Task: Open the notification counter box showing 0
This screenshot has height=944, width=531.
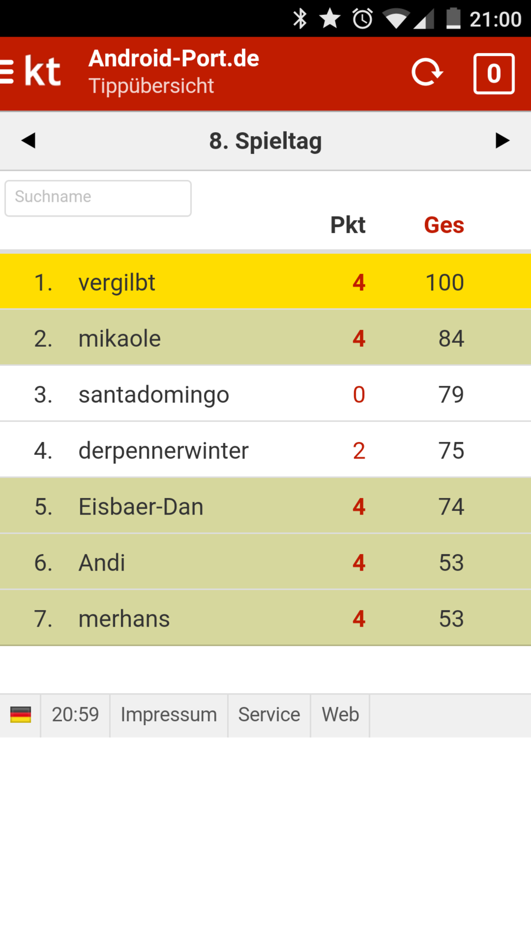Action: click(494, 74)
